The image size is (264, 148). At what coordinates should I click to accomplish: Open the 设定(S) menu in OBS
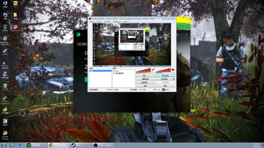point(99,22)
